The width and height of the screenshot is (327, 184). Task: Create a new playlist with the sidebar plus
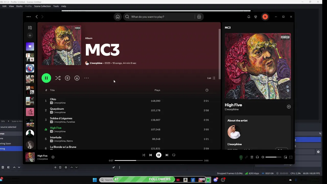click(x=30, y=36)
